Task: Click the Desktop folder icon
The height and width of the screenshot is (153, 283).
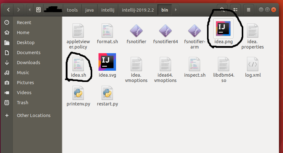Action: coord(7,43)
